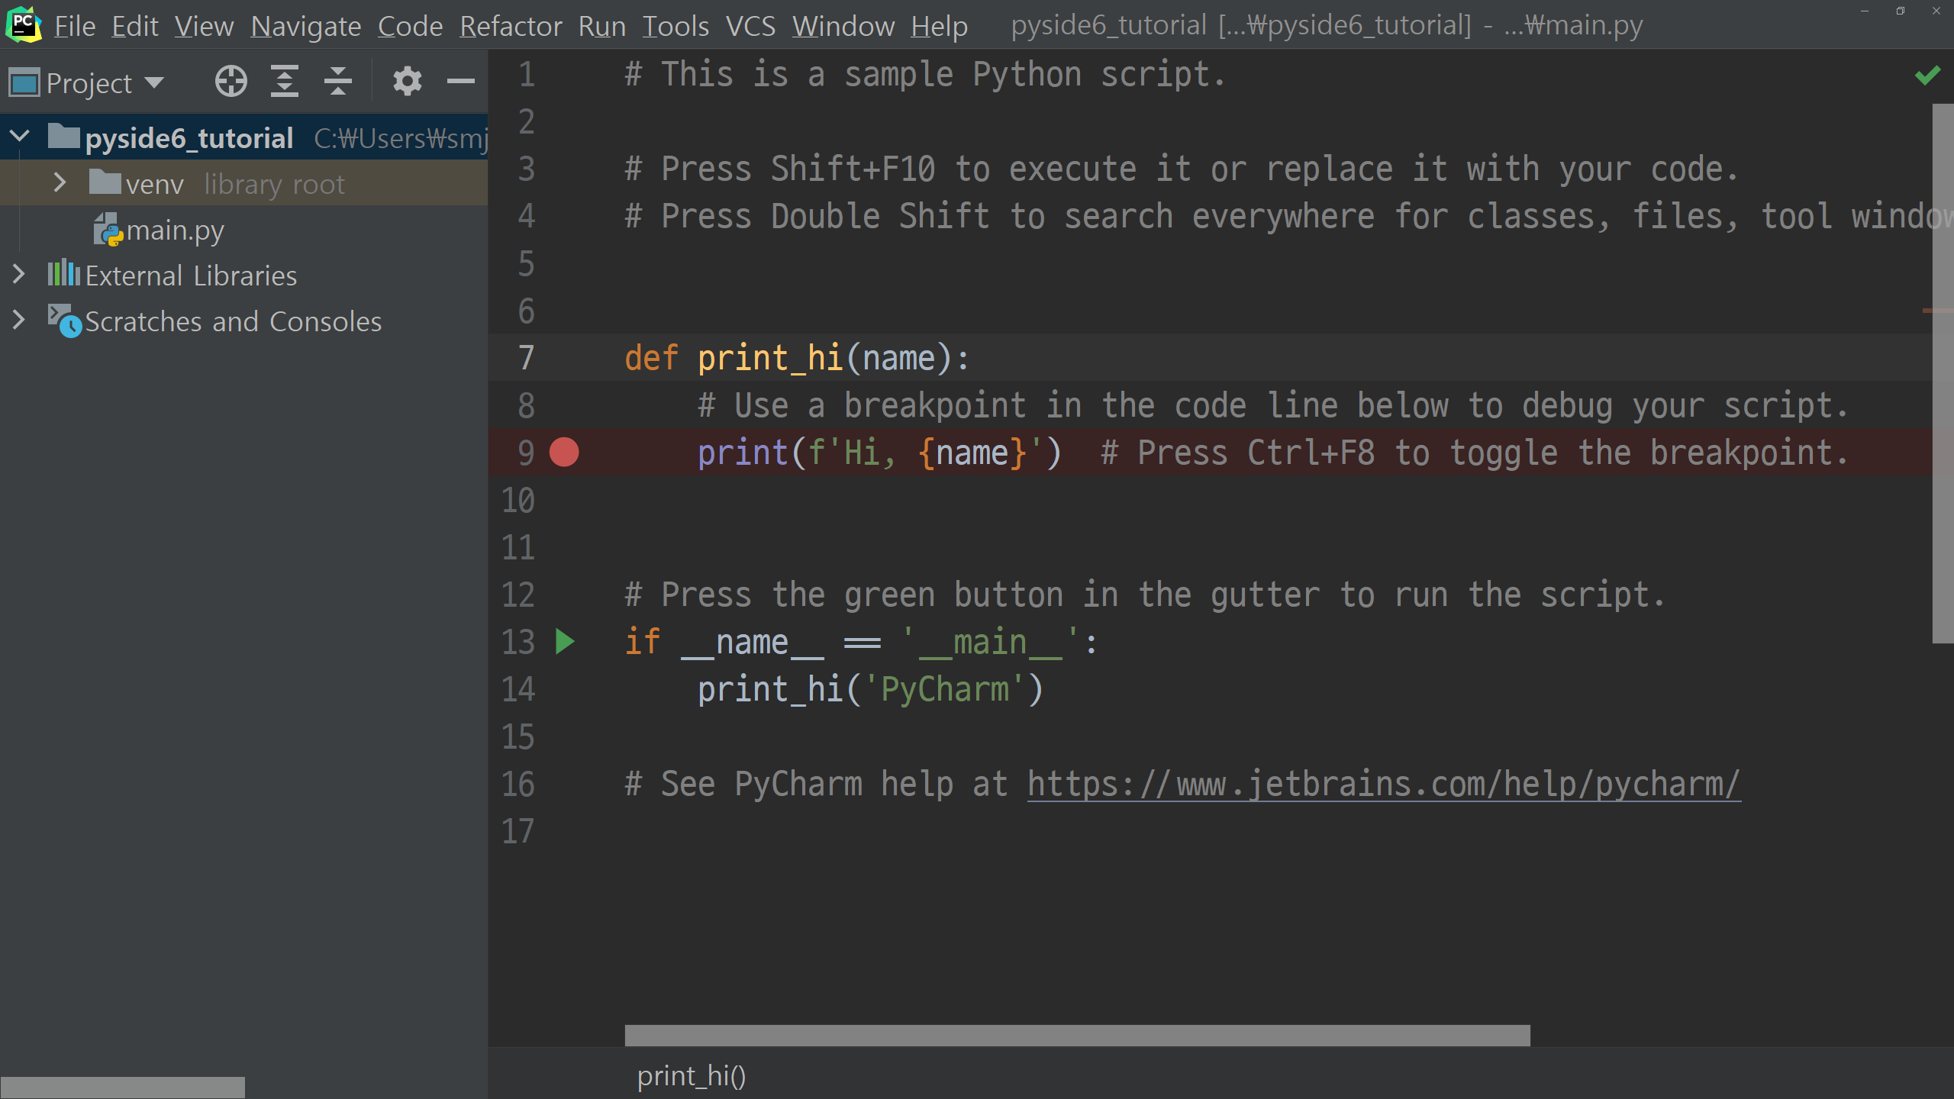Toggle the red breakpoint on line 9

click(x=564, y=453)
